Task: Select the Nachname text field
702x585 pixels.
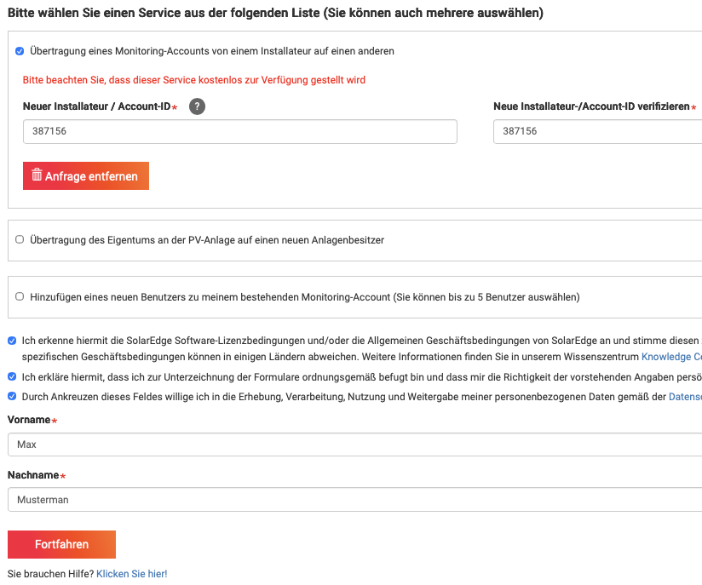Action: (354, 500)
